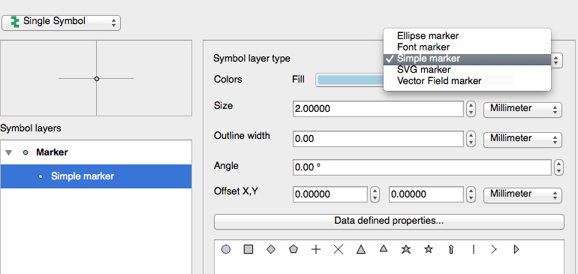Select the filled arrowhead triangle marker
Screen dimensions: 578x274
[x=516, y=250]
